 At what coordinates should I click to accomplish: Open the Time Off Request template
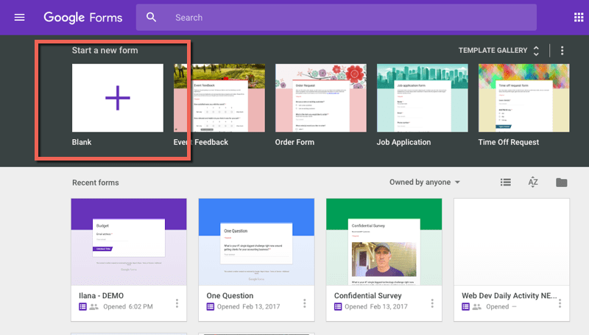[523, 98]
